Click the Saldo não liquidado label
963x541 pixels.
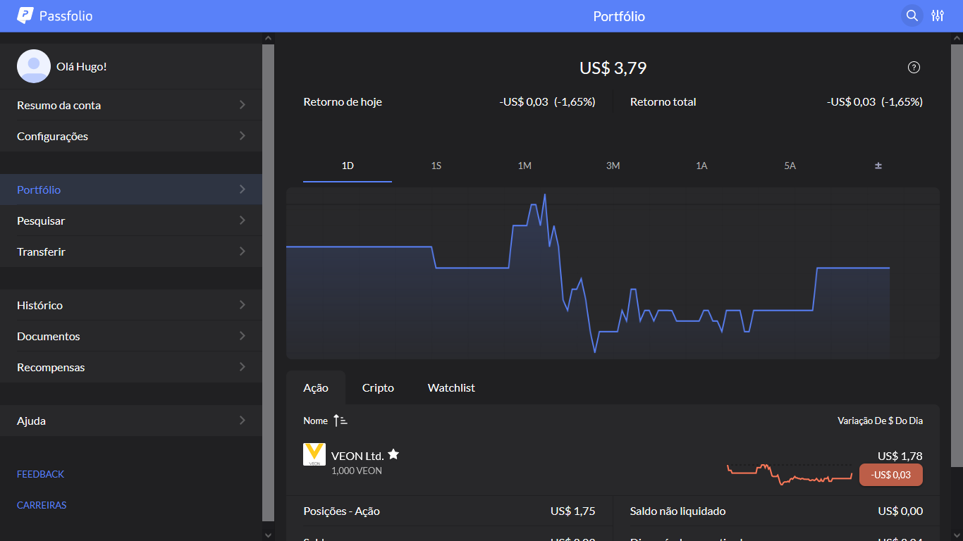coord(677,511)
